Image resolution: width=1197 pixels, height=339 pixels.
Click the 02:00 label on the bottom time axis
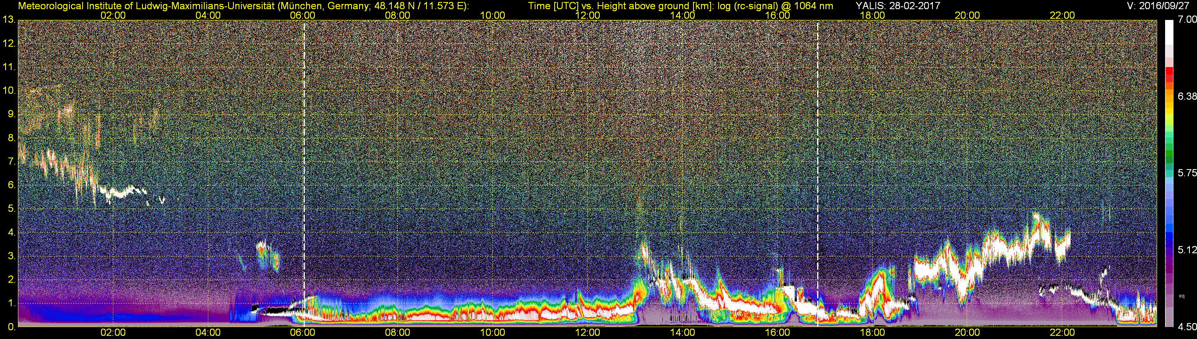click(113, 333)
